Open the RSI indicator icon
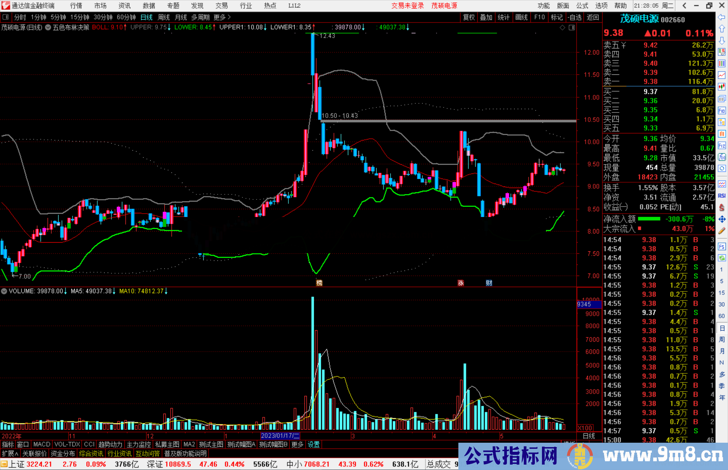728x470 pixels. [722, 196]
